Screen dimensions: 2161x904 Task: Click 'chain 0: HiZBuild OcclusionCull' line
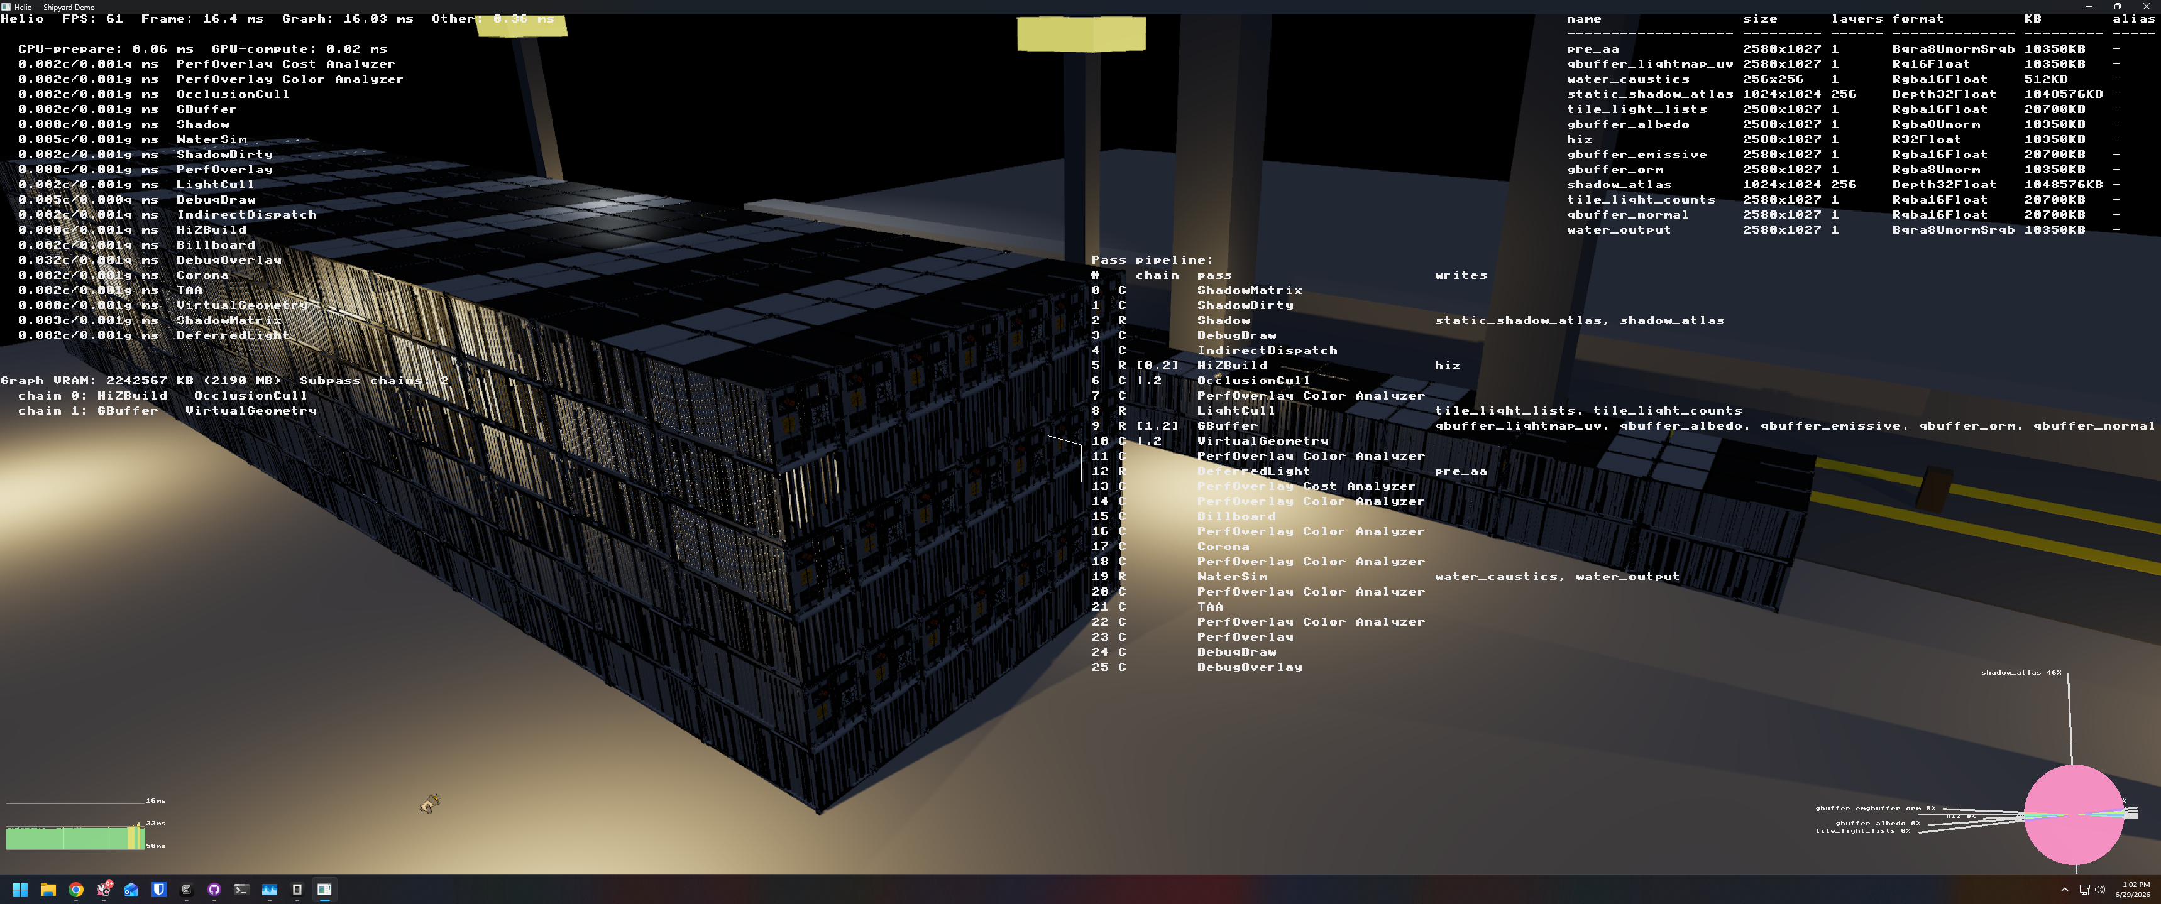(x=163, y=396)
